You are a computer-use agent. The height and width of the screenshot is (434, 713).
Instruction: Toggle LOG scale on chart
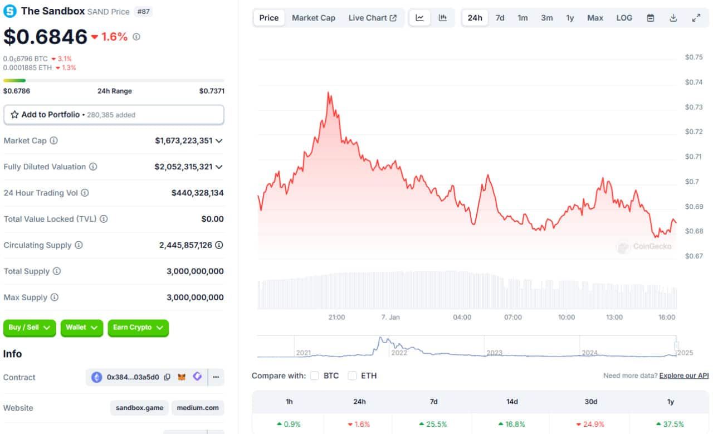pos(624,18)
